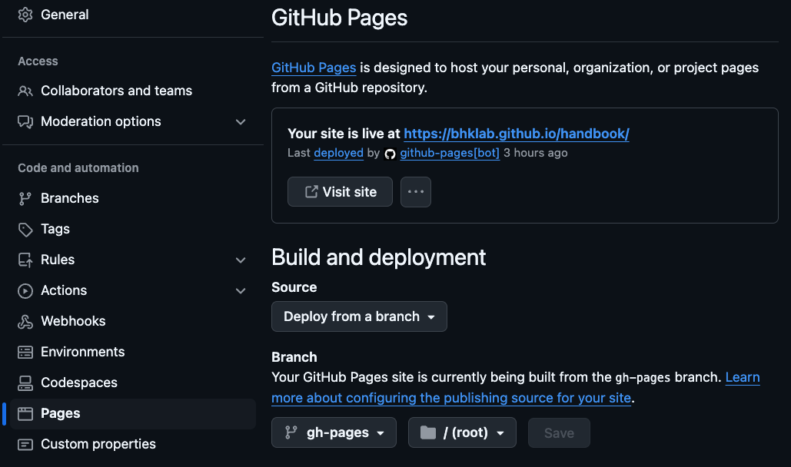The height and width of the screenshot is (467, 791).
Task: Click the Environments server icon
Action: coord(25,352)
